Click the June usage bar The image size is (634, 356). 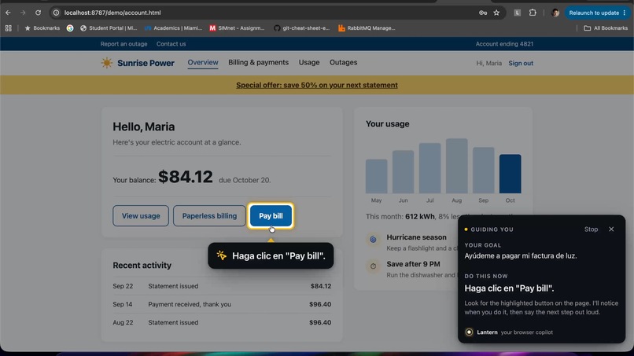pos(403,172)
